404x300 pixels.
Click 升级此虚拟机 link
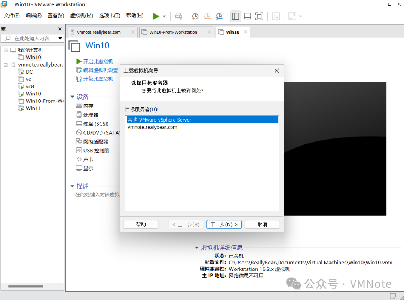click(98, 79)
